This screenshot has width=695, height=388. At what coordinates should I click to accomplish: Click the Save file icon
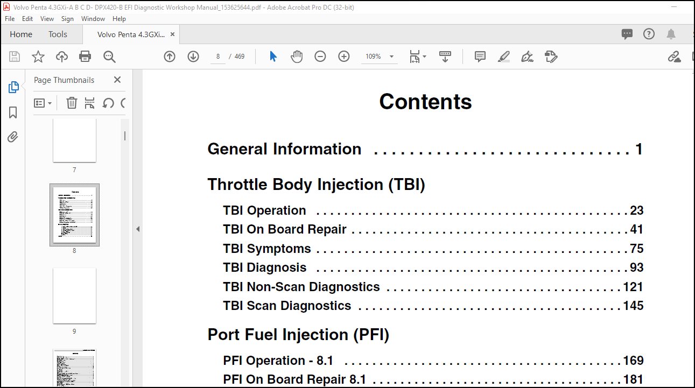coord(15,57)
